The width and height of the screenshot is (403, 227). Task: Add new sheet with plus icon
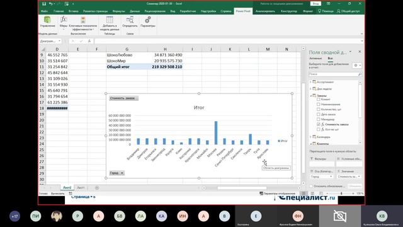(97, 188)
